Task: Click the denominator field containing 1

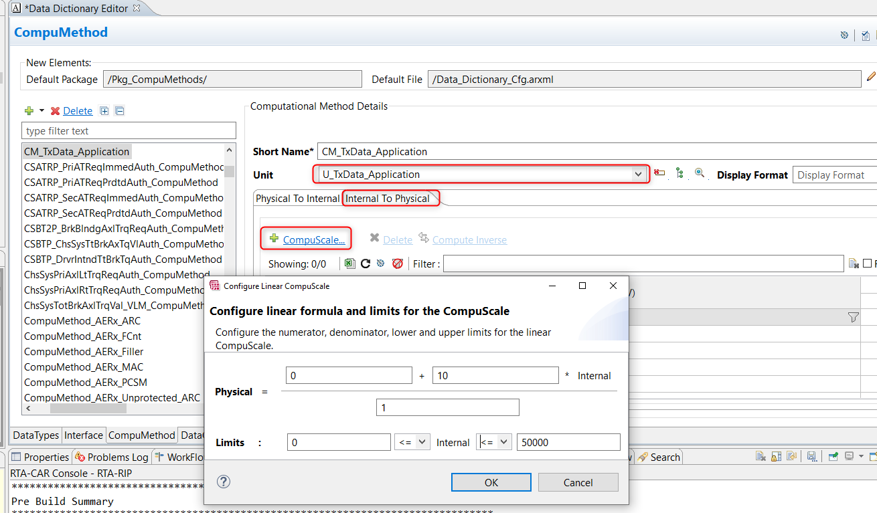Action: click(448, 407)
